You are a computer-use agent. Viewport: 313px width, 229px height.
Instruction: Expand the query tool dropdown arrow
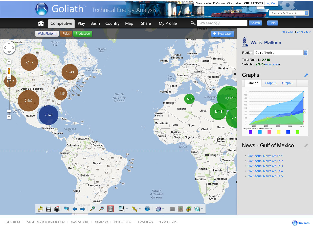(x=202, y=209)
